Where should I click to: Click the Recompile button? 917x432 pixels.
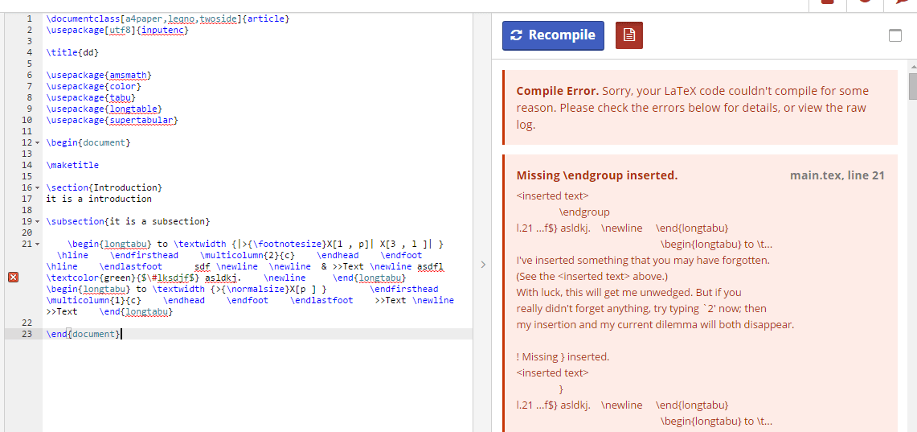click(x=553, y=35)
